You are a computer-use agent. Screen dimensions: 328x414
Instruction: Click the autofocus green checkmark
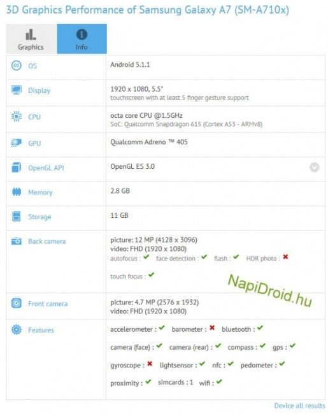pos(146,257)
